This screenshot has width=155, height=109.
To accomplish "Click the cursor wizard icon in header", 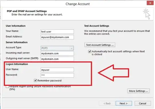I will point(147,14).
